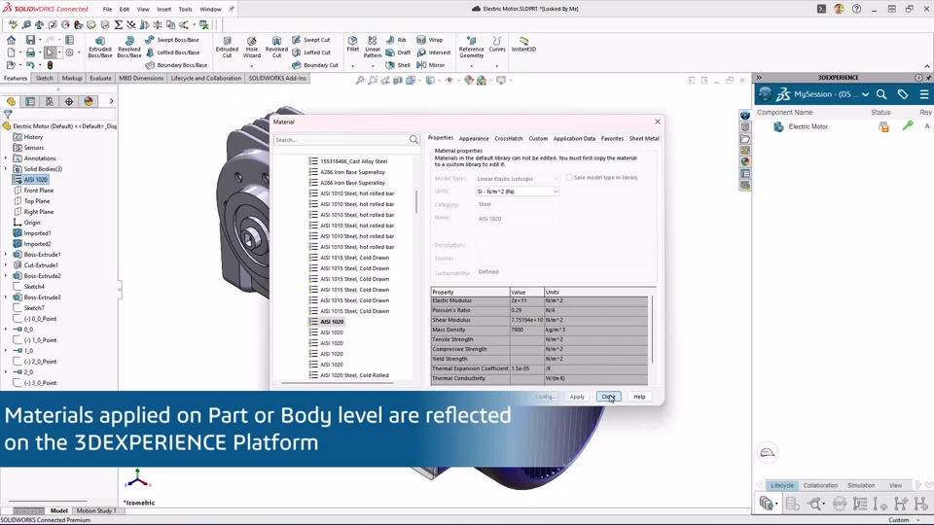Image resolution: width=934 pixels, height=525 pixels.
Task: Open FeatureManager design tree tab
Action: pos(11,102)
